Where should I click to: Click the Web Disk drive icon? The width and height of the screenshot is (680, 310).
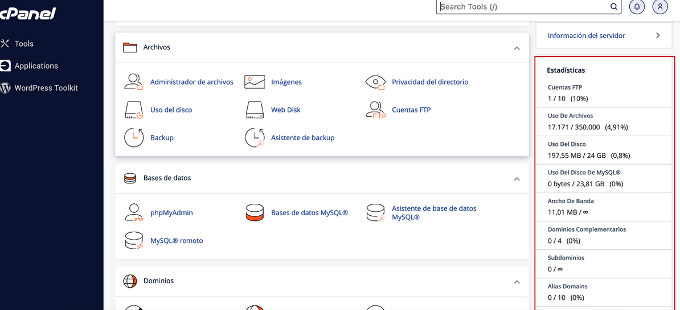coord(255,110)
